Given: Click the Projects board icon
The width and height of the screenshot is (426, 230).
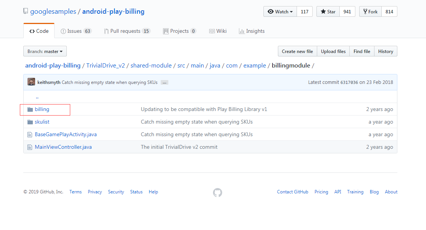Looking at the screenshot, I should (166, 31).
